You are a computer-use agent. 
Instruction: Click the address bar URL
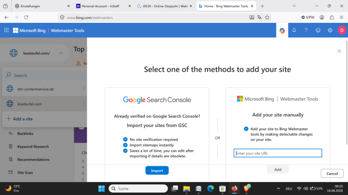click(90, 18)
